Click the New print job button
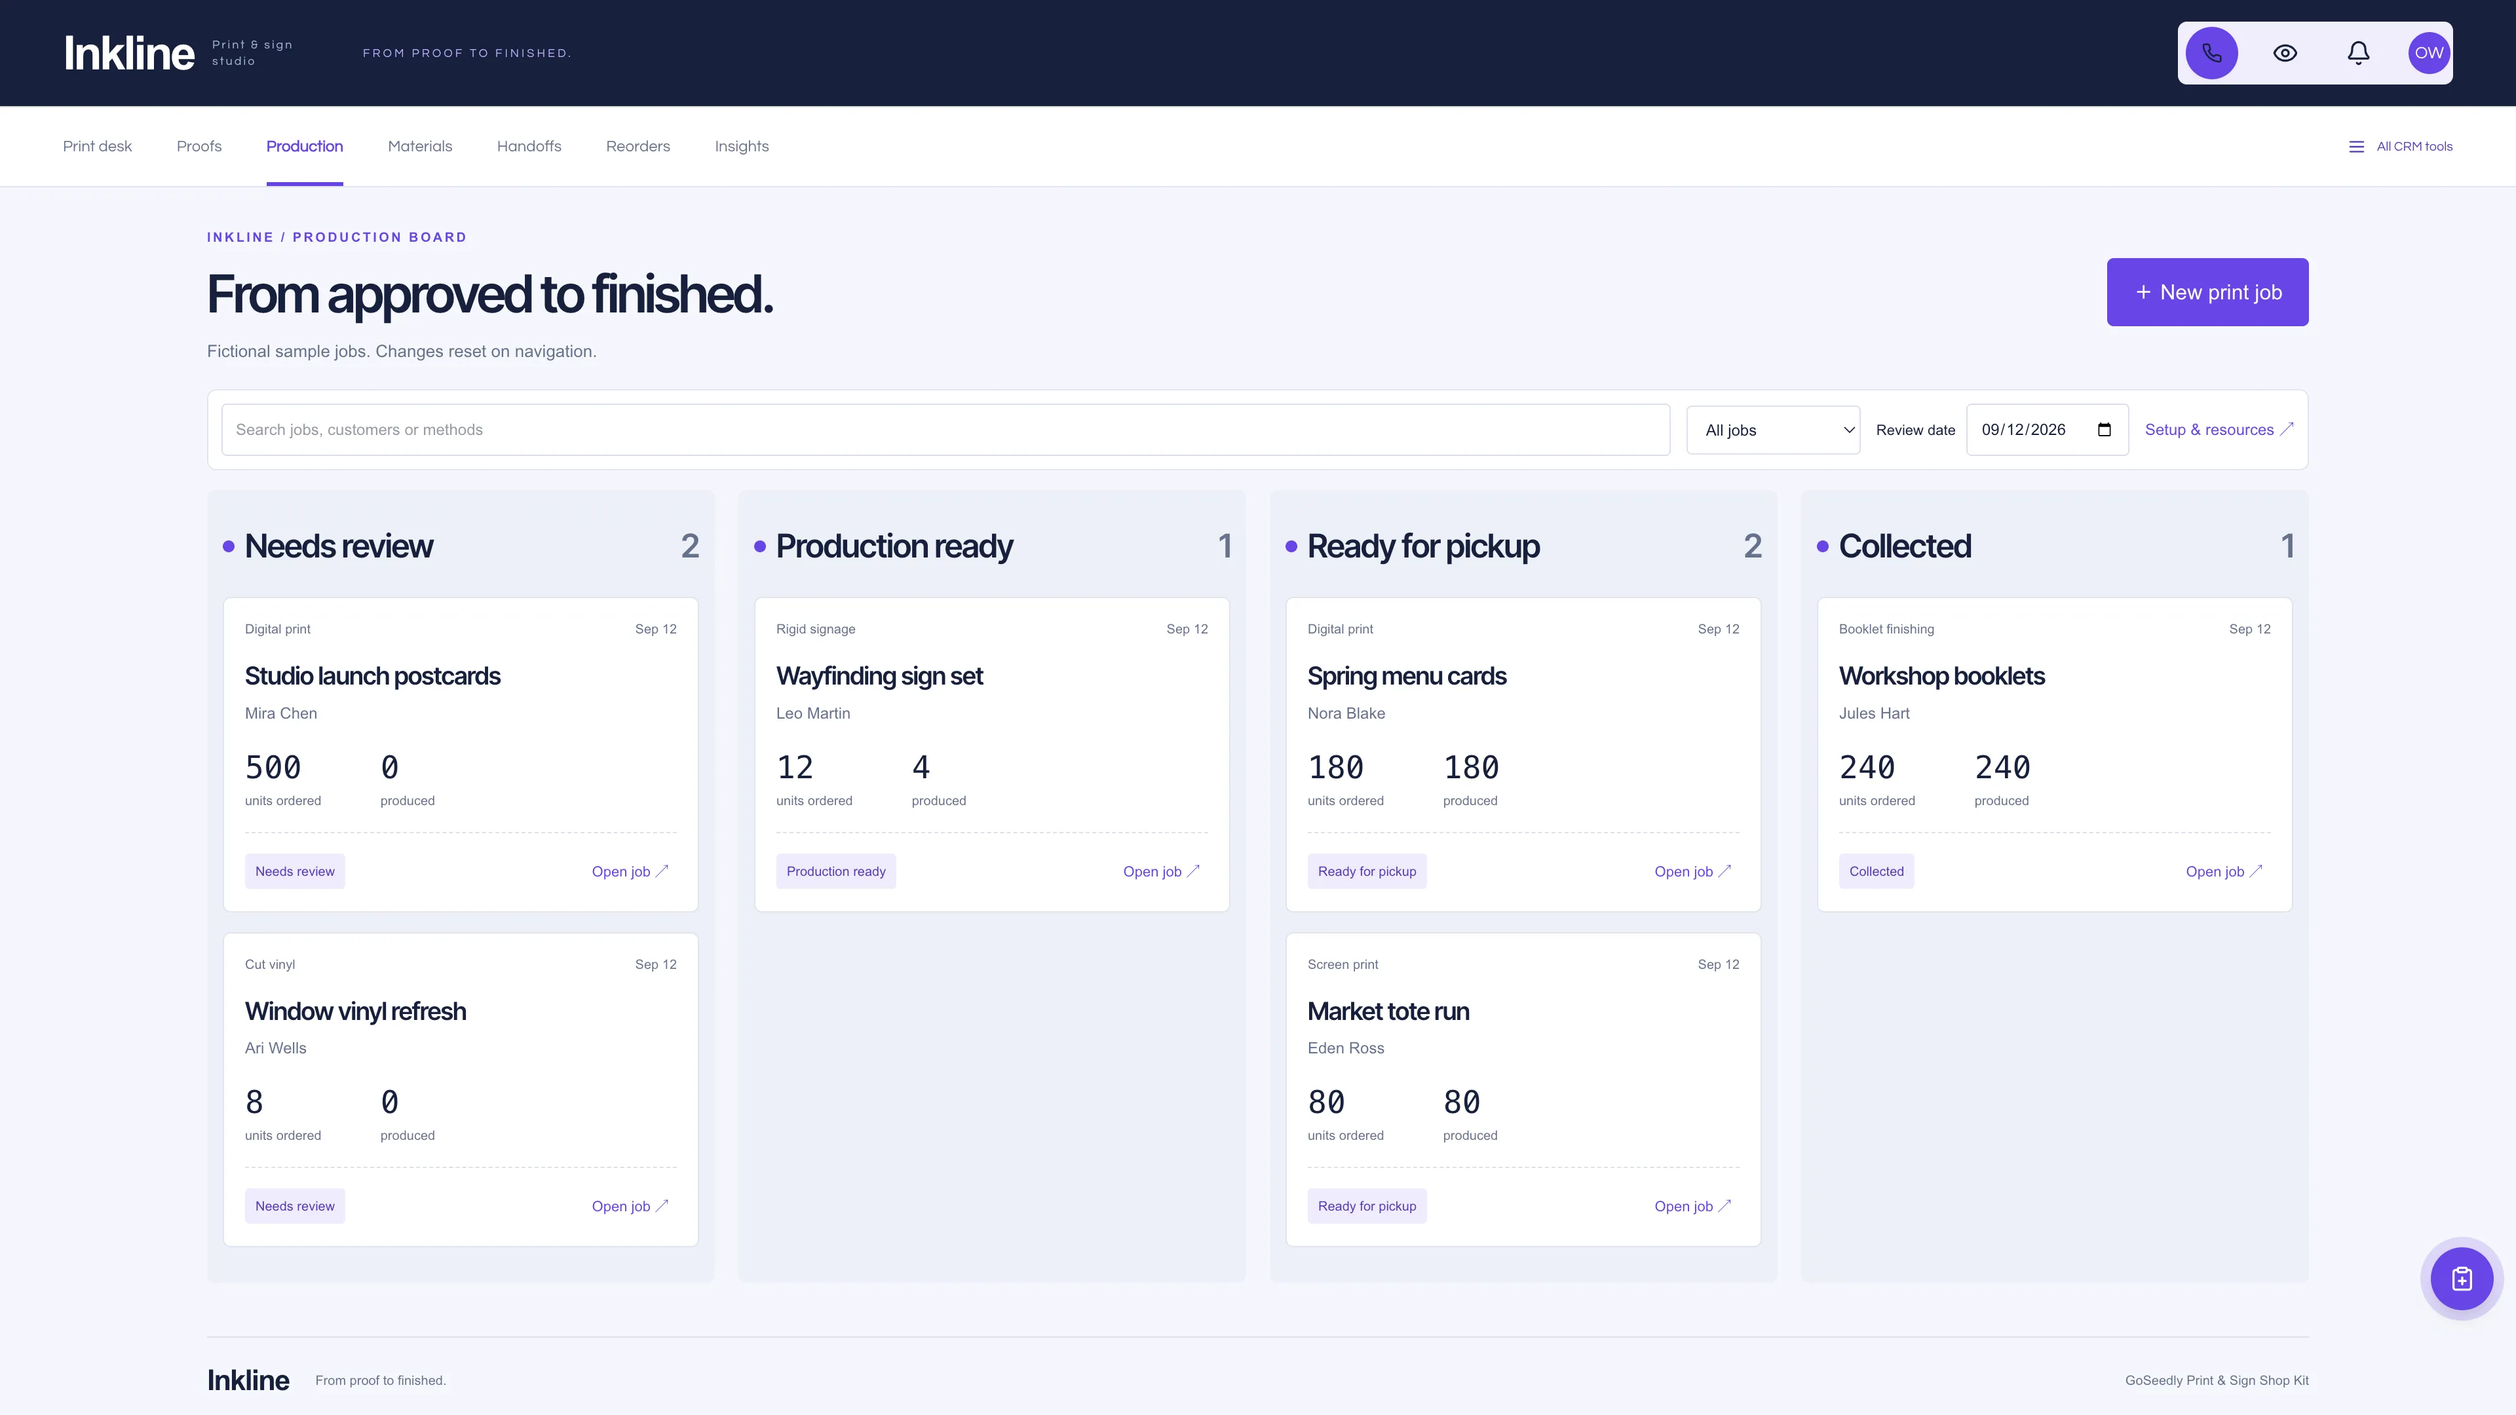The width and height of the screenshot is (2516, 1415). point(2207,292)
